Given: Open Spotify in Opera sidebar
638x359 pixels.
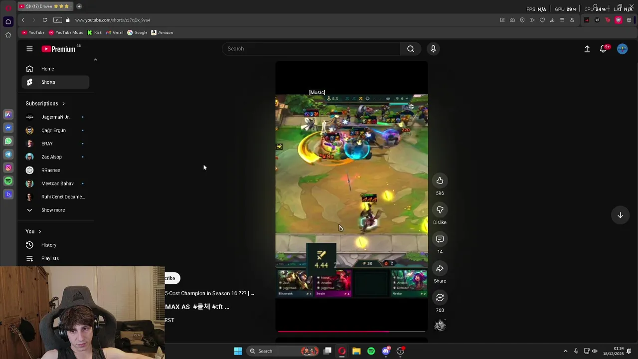Looking at the screenshot, I should 8,181.
